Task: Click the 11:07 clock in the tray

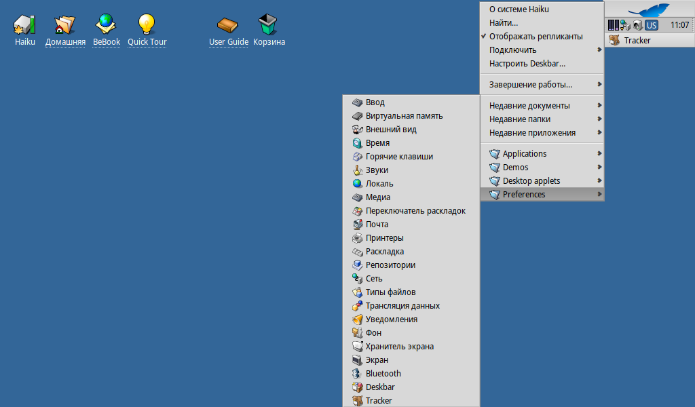Action: 679,25
